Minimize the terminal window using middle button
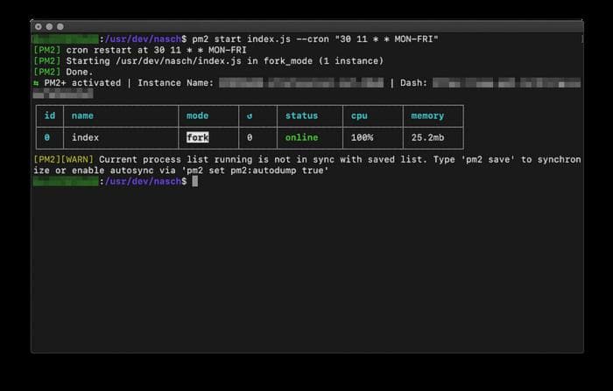613x391 pixels. [x=49, y=26]
